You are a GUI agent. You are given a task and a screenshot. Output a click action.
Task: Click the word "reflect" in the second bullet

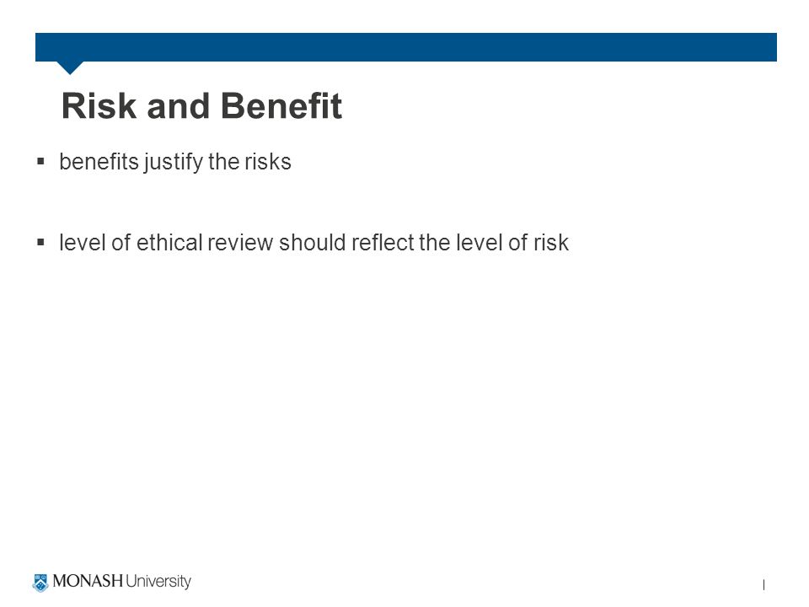coord(383,243)
